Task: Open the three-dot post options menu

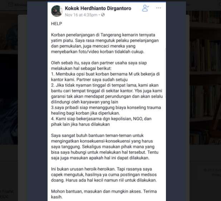Action: [x=158, y=8]
